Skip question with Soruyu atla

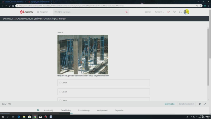tap(169, 104)
